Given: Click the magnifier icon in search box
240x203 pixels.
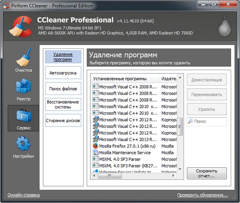Looking at the screenshot, I should pos(191,121).
